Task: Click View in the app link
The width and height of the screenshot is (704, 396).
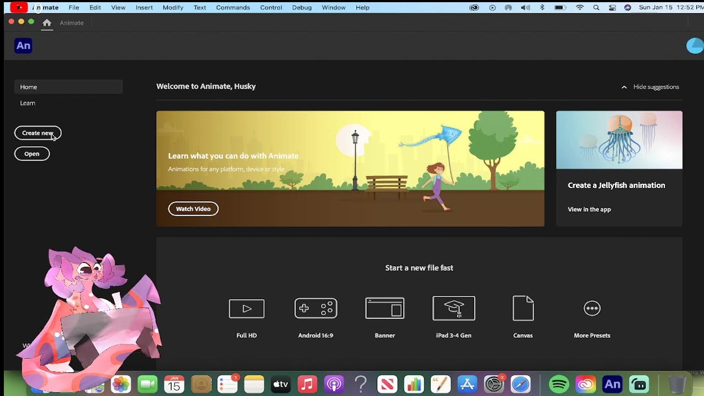Action: pos(589,210)
